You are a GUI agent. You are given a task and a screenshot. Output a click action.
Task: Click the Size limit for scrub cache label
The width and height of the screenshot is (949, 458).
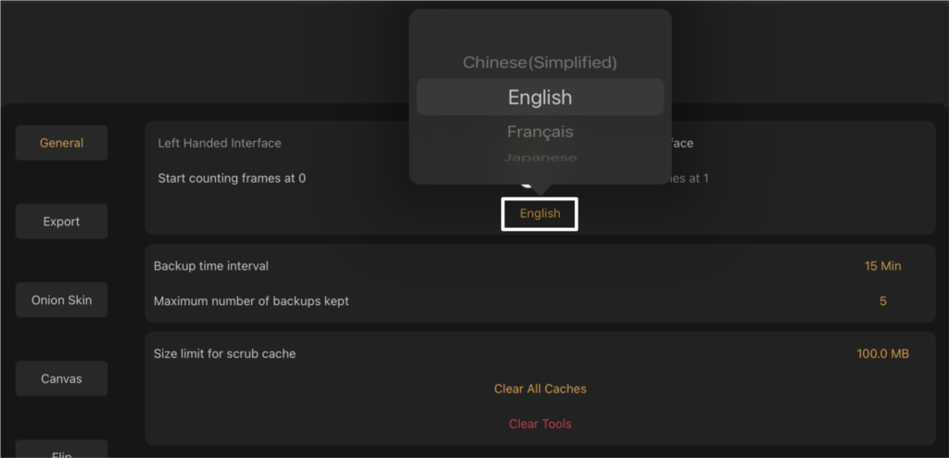[x=224, y=354]
